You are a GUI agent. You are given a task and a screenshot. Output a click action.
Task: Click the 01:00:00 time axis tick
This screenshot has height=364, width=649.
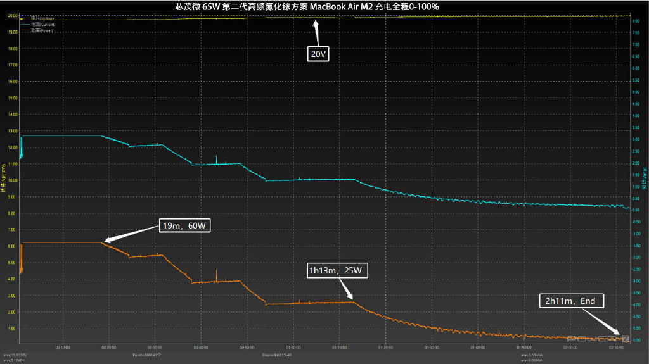pos(293,348)
